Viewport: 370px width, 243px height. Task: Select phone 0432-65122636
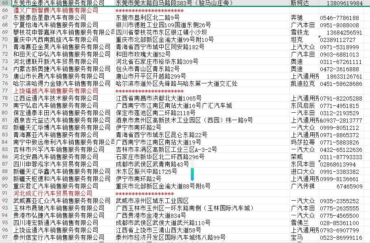[x=341, y=149]
